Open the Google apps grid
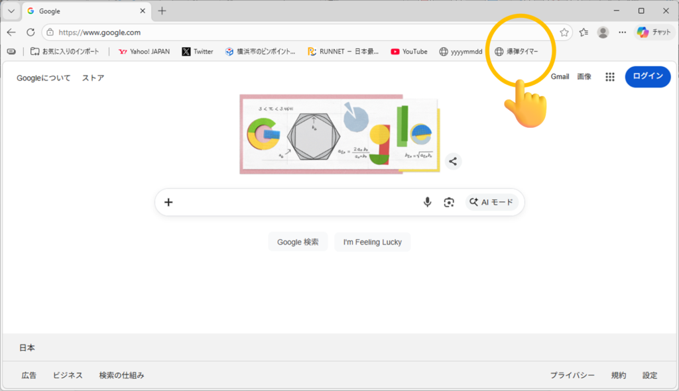 coord(610,77)
